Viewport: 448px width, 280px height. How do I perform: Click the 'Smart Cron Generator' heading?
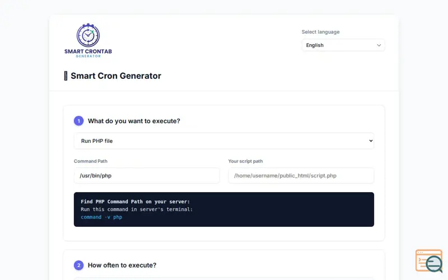click(x=116, y=76)
